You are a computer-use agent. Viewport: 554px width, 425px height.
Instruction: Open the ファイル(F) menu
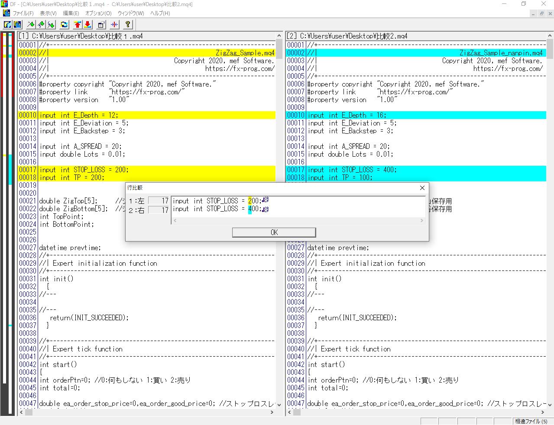[x=23, y=13]
